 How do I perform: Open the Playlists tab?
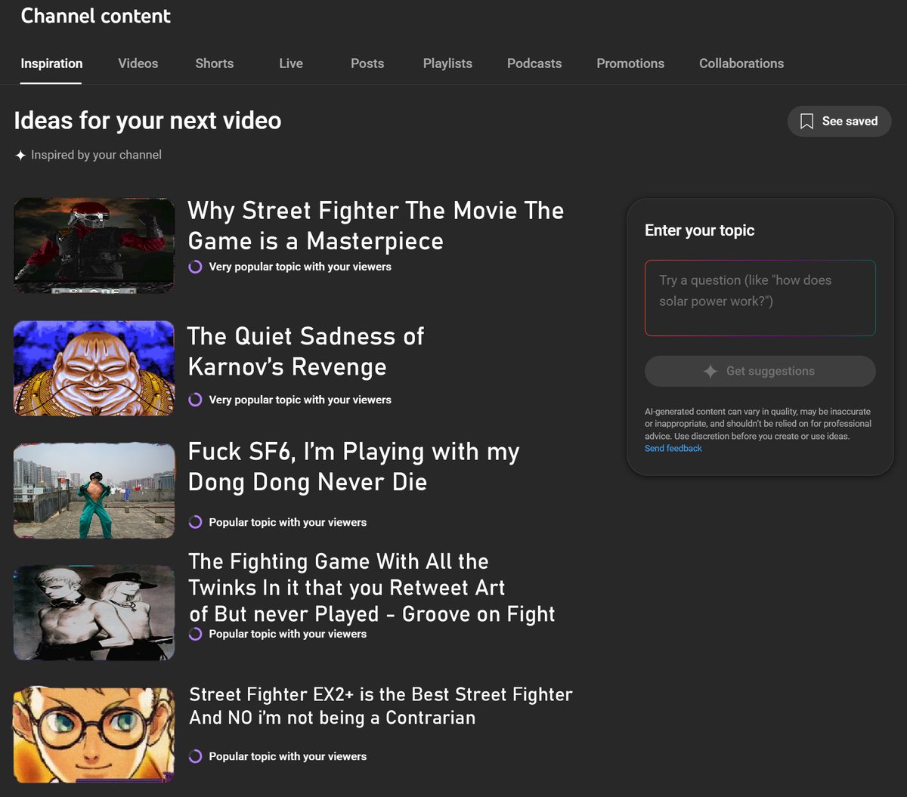point(447,63)
